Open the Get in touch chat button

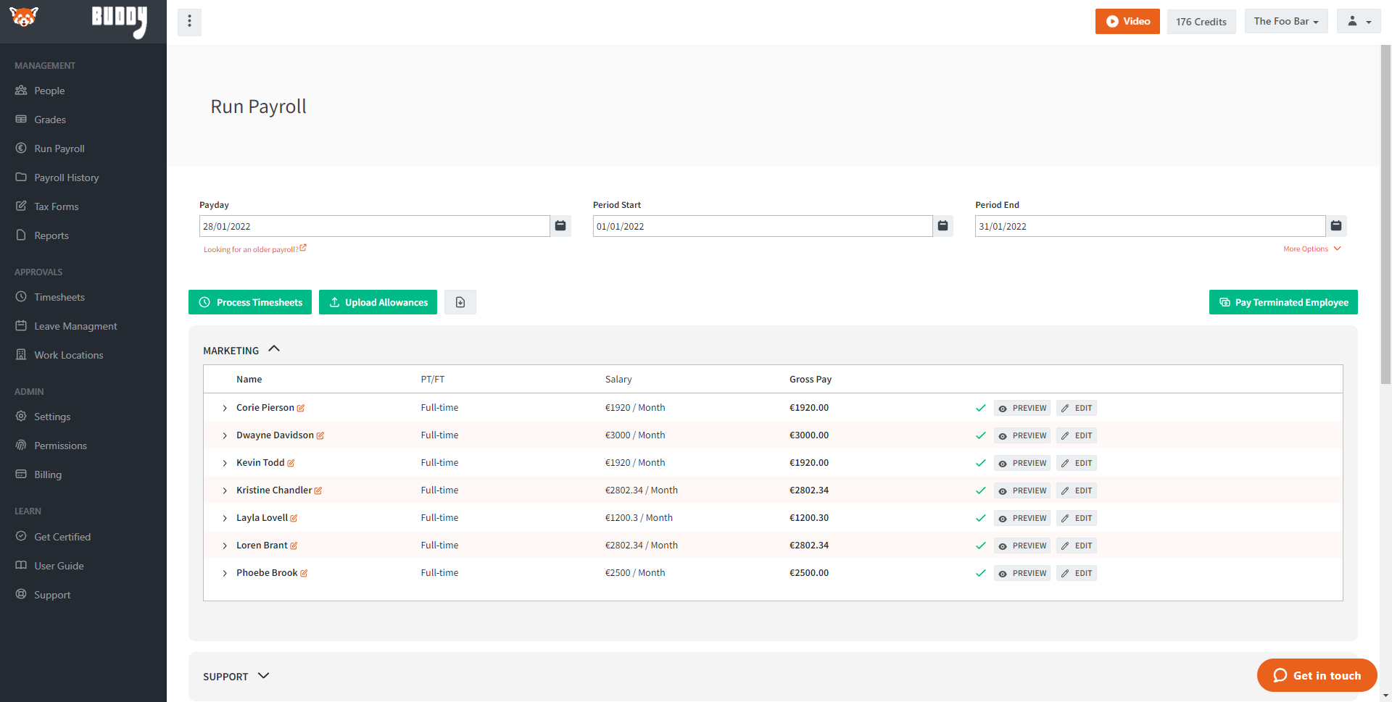1317,675
